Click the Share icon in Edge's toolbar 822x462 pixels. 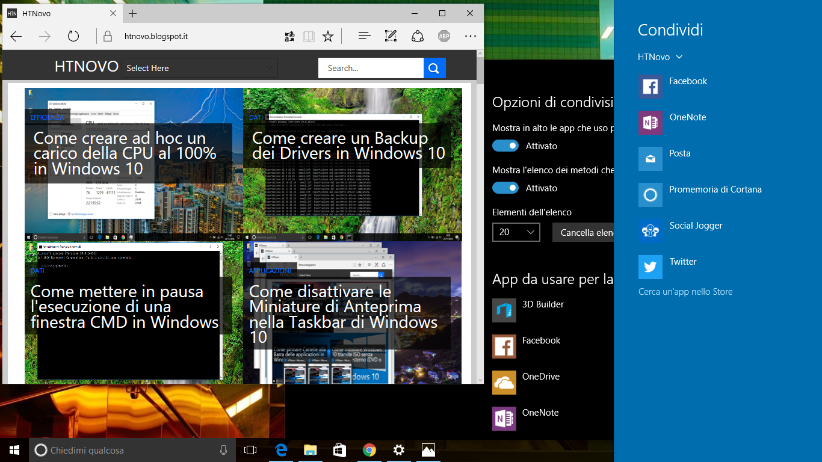[417, 36]
